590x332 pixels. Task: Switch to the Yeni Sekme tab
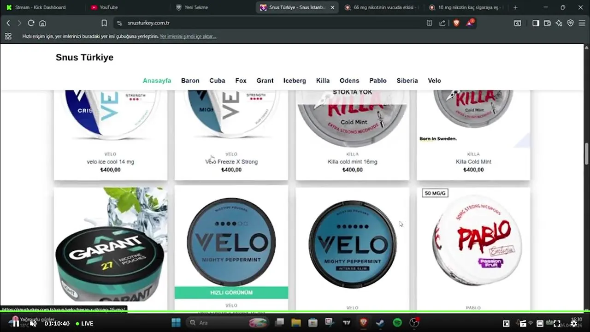click(x=196, y=7)
